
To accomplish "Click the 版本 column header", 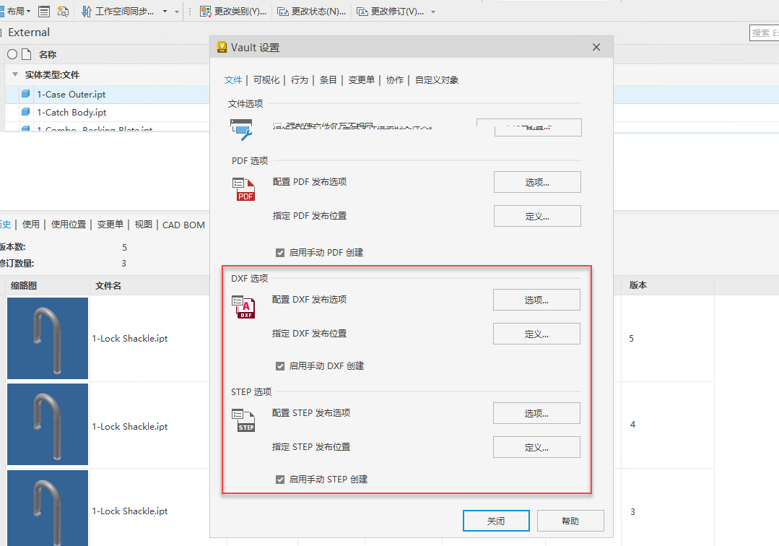I will coord(638,285).
